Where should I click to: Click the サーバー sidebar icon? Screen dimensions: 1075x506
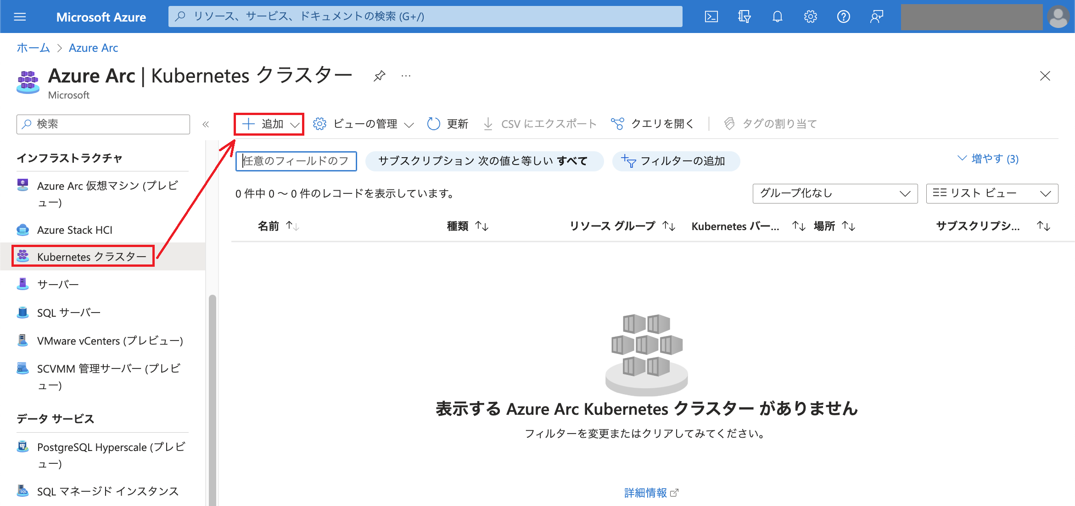22,284
